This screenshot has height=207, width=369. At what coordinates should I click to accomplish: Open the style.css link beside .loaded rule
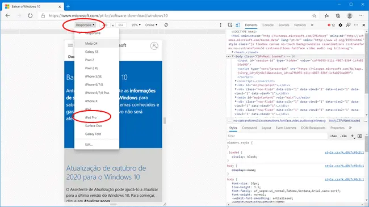[x=344, y=153]
